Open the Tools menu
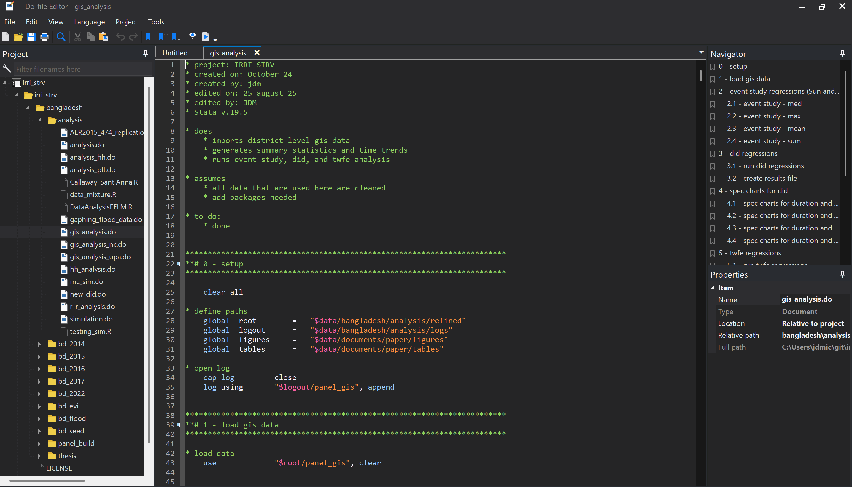Image resolution: width=852 pixels, height=487 pixels. pyautogui.click(x=156, y=22)
